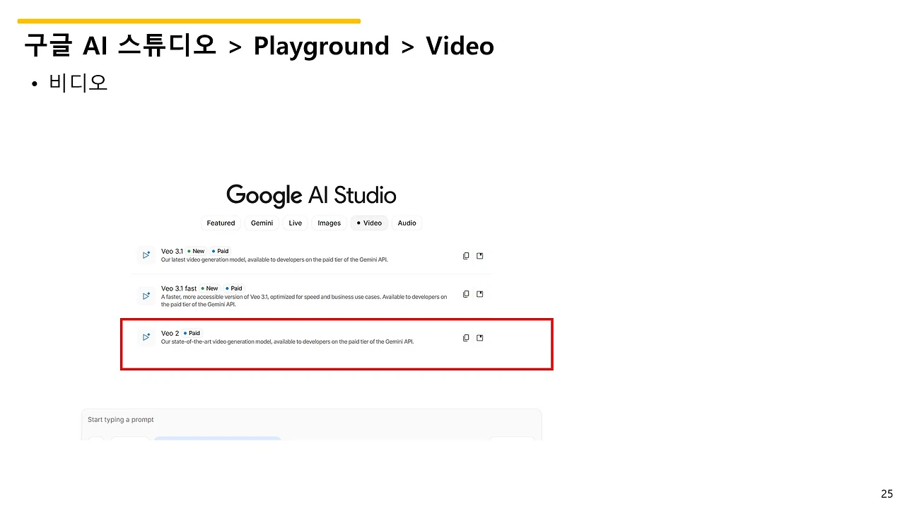Select the "Veo 3.1" model title
The image size is (905, 509).
click(172, 251)
